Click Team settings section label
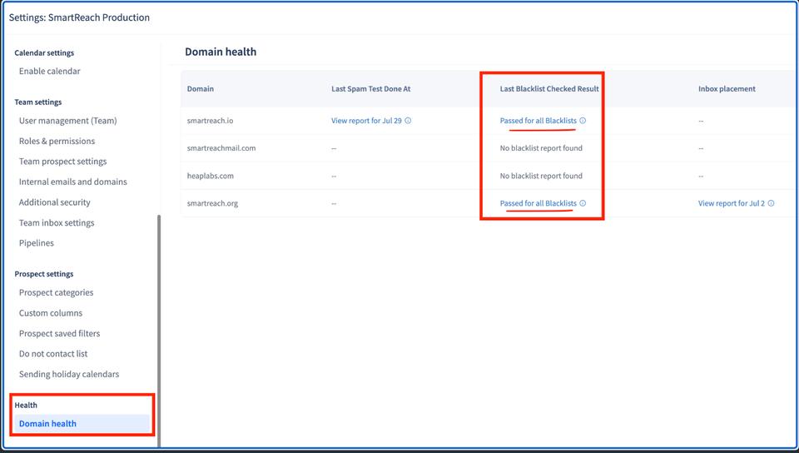 click(37, 102)
